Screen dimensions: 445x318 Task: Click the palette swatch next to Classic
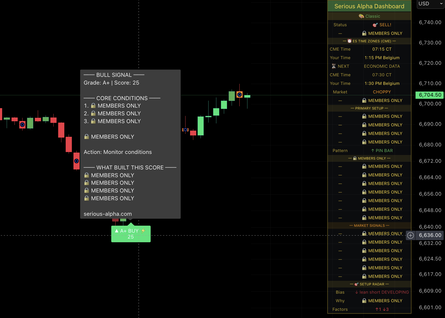click(x=361, y=16)
